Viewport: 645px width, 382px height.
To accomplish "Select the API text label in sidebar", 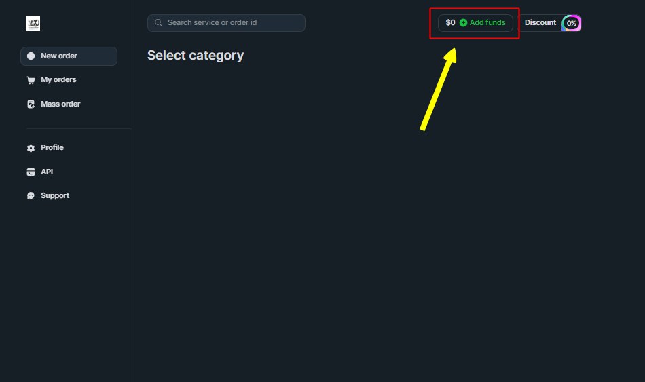I will (x=47, y=172).
